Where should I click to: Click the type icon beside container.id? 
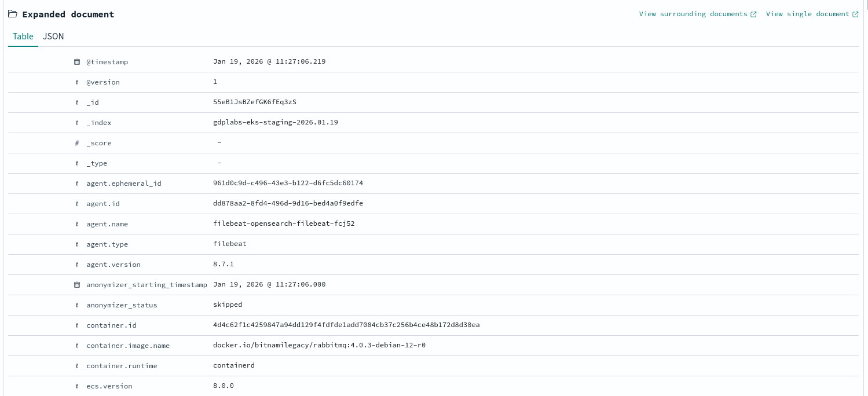click(x=77, y=325)
